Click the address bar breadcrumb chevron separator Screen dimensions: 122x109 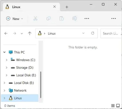(44, 34)
